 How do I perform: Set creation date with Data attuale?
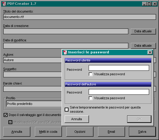tap(143, 31)
